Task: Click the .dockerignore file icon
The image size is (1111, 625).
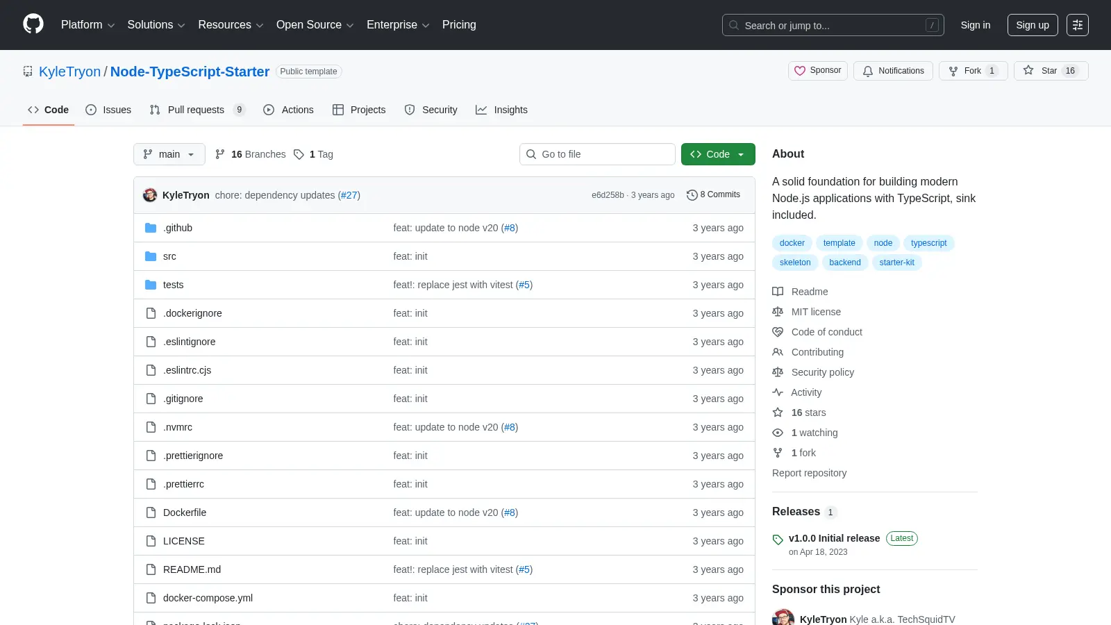Action: tap(151, 313)
